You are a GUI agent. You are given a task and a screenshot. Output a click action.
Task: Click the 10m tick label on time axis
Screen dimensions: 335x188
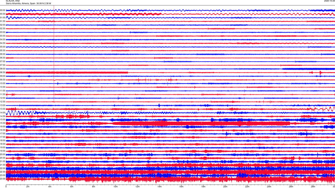tap(116, 187)
